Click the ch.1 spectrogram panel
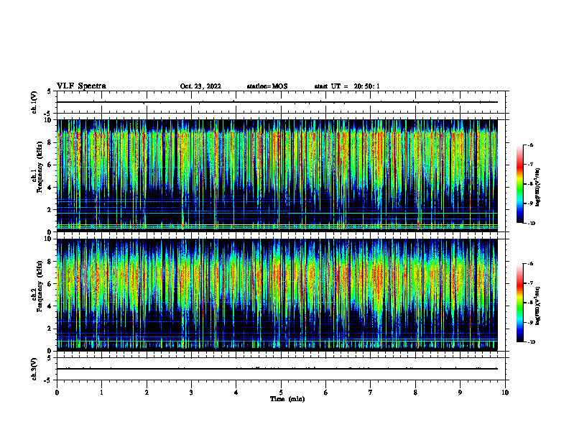Image resolution: width=569 pixels, height=440 pixels. pos(277,175)
